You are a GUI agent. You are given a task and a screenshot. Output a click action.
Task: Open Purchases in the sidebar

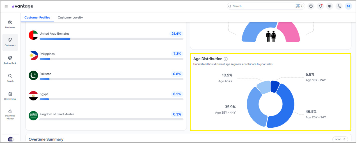pos(10,24)
